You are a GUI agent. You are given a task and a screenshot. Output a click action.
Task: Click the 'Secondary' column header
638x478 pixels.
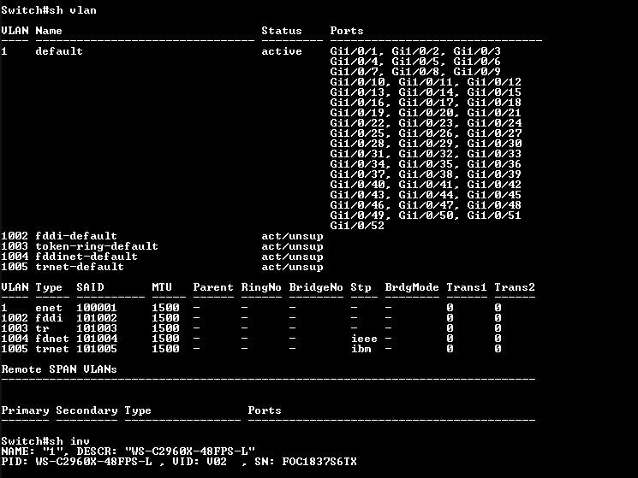(x=86, y=410)
